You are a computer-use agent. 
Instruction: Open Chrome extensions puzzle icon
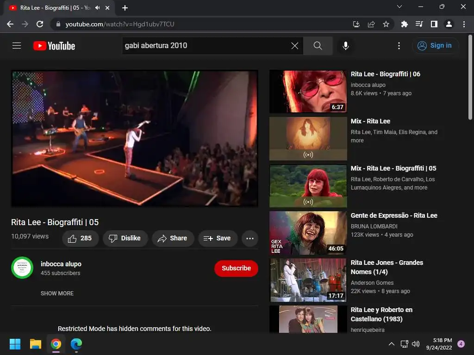[404, 24]
